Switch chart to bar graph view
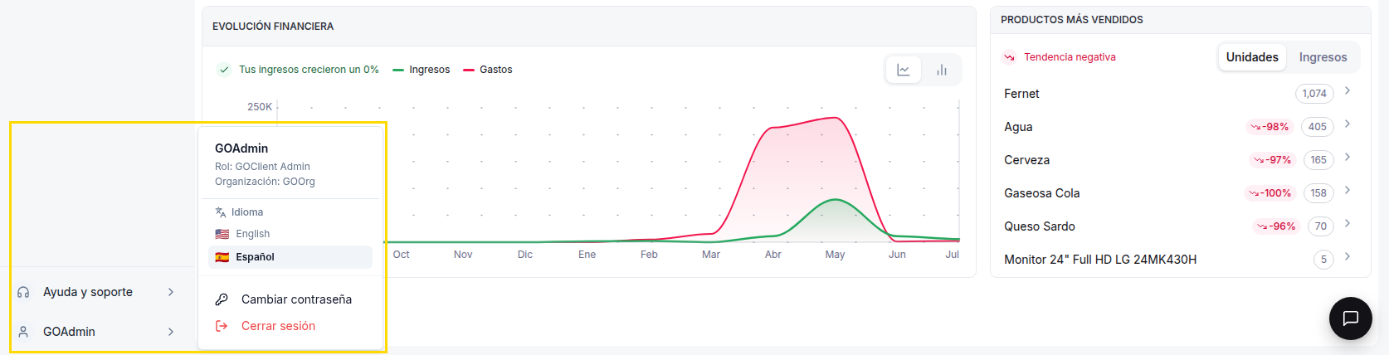This screenshot has width=1389, height=355. 942,70
